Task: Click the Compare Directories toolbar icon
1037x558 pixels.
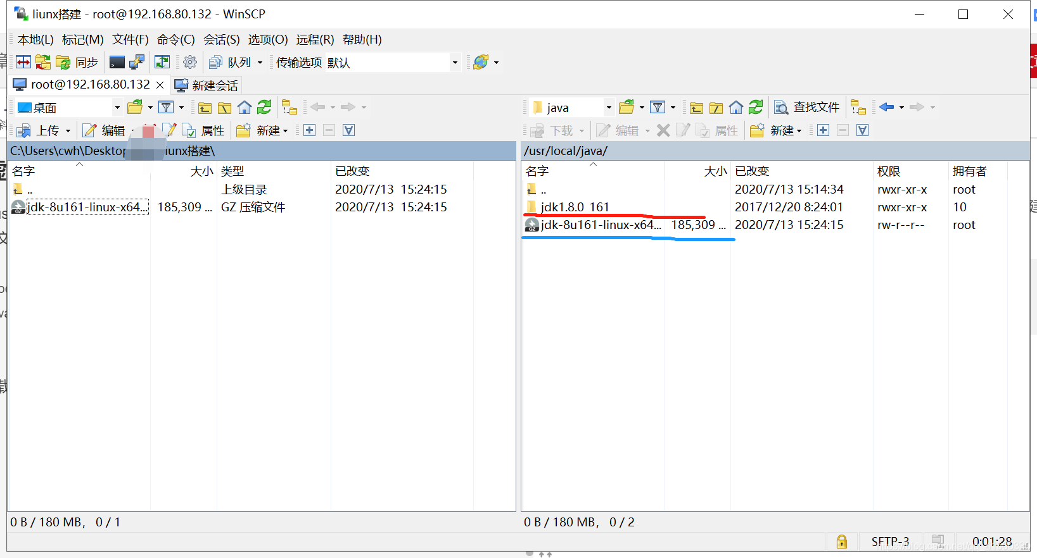Action: tap(23, 62)
